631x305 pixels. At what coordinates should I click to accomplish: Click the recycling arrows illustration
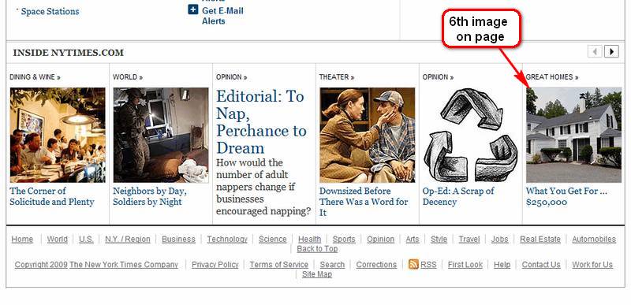(x=470, y=135)
